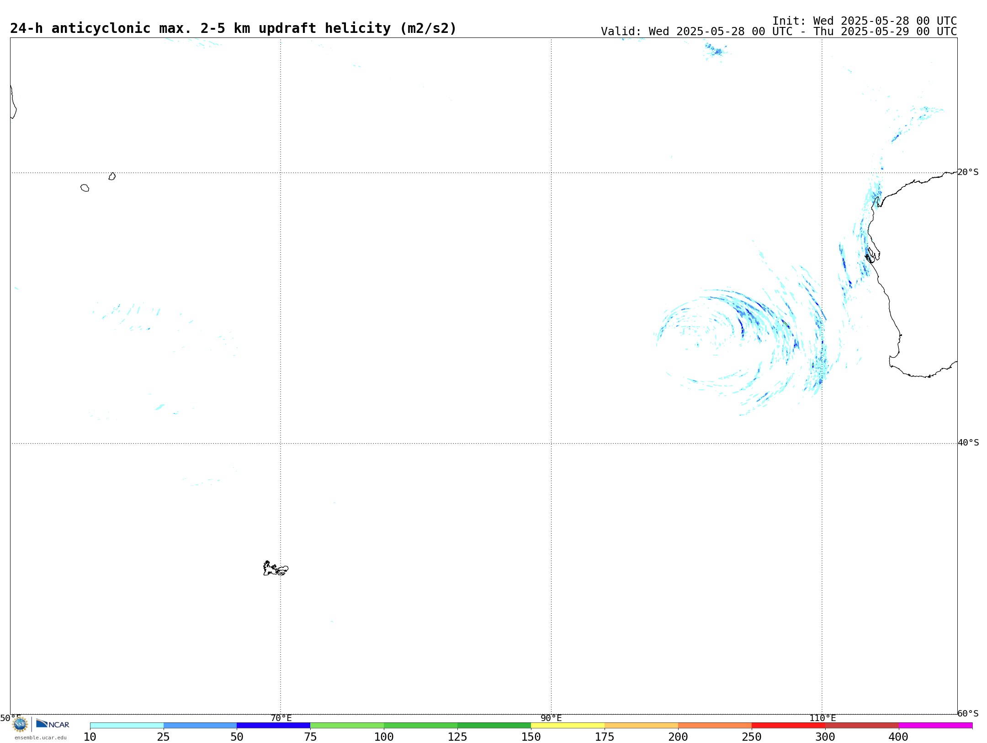
Task: Click the ensemble.ucar.edu text
Action: (41, 738)
